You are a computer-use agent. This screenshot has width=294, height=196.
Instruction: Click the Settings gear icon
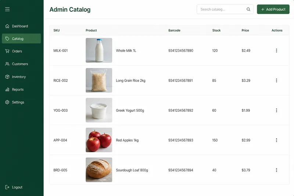click(7, 102)
